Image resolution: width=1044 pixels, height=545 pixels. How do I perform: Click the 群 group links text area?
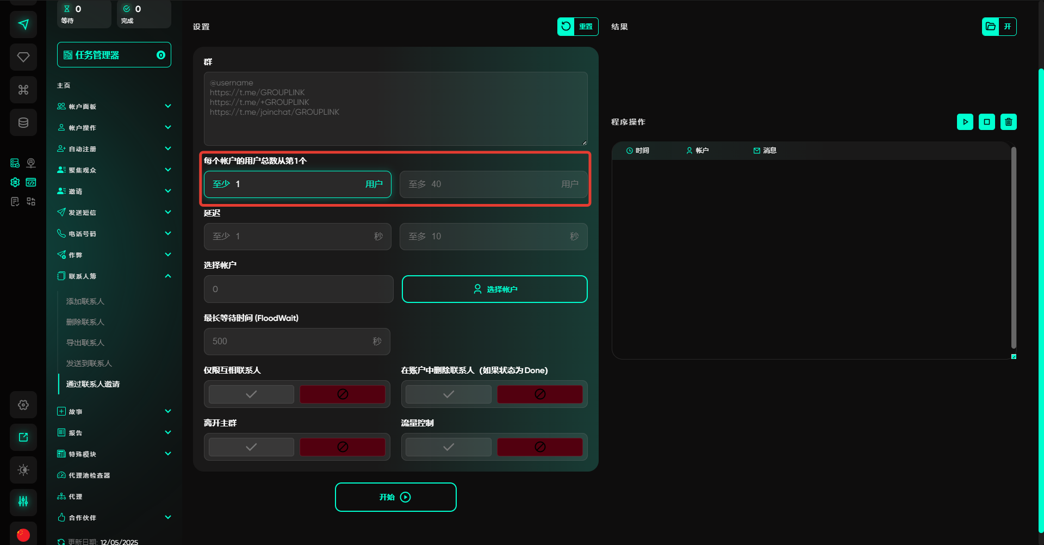point(395,109)
